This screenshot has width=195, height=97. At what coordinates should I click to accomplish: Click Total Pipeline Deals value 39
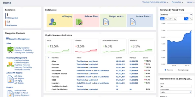point(117,86)
